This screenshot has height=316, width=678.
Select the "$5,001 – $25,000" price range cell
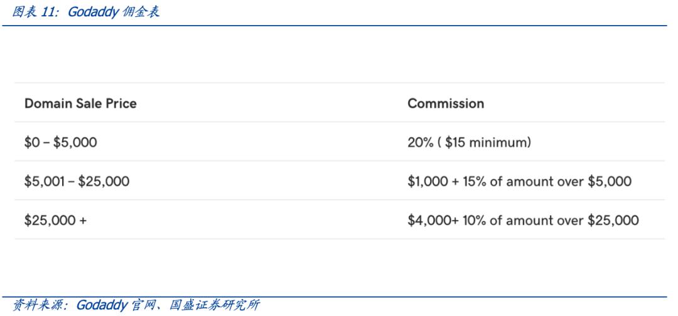(x=77, y=182)
